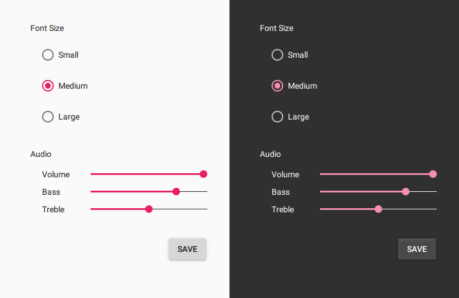Click the Volume slider handle in light panel
459x298 pixels.
click(204, 174)
